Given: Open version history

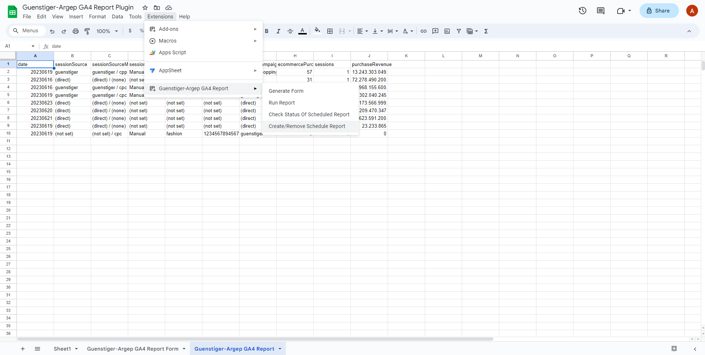Looking at the screenshot, I should [x=583, y=11].
